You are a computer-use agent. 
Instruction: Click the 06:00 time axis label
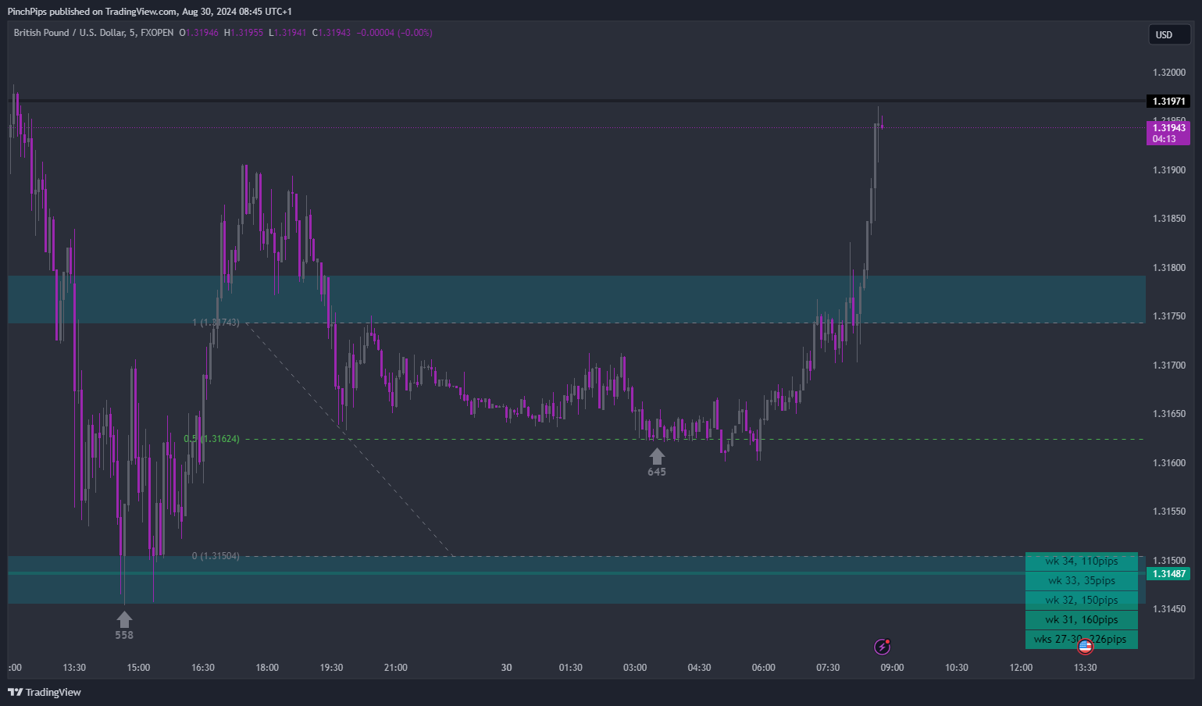pyautogui.click(x=764, y=668)
